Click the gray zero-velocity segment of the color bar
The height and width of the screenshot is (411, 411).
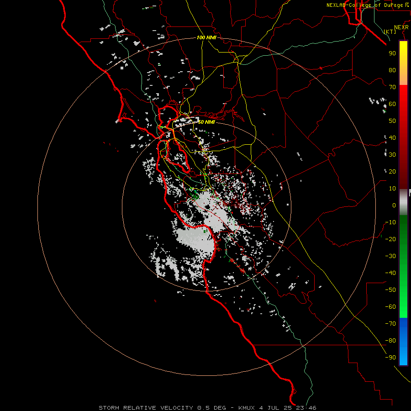(403, 202)
